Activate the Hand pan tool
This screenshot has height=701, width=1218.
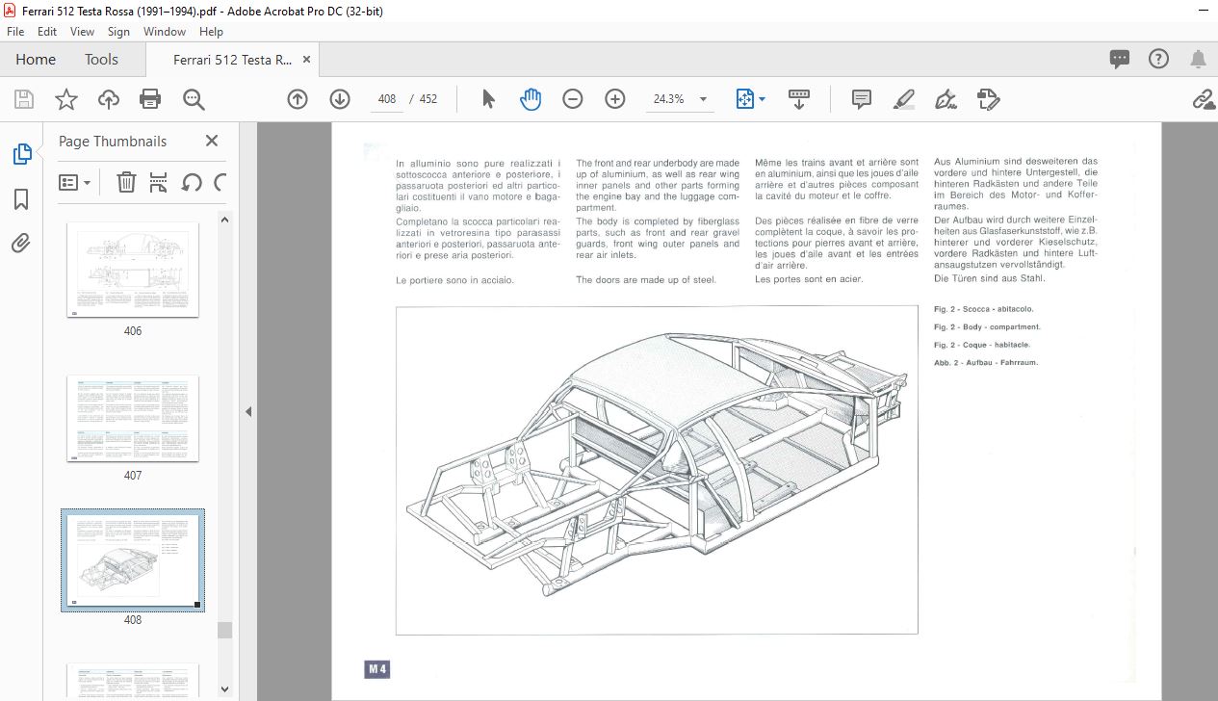(531, 99)
